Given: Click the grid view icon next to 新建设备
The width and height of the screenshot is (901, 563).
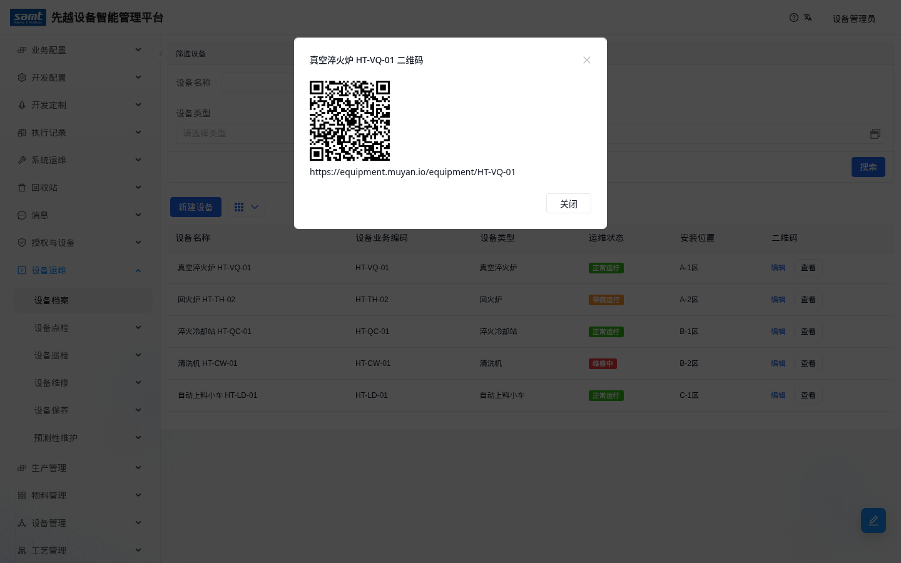Looking at the screenshot, I should (x=239, y=207).
